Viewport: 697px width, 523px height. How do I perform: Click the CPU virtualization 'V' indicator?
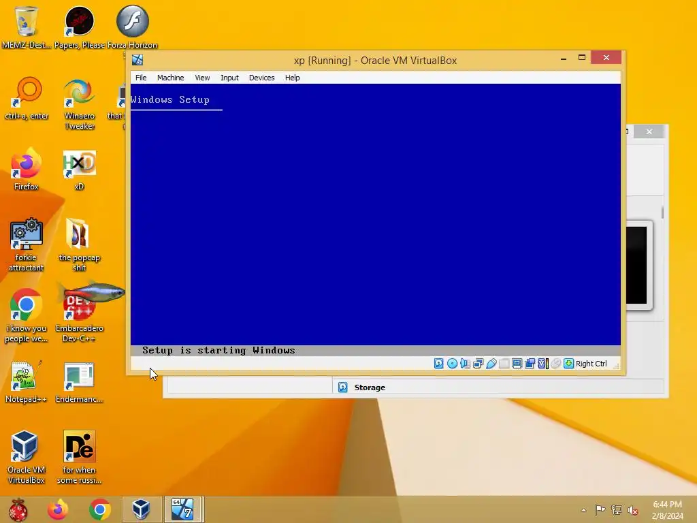542,364
